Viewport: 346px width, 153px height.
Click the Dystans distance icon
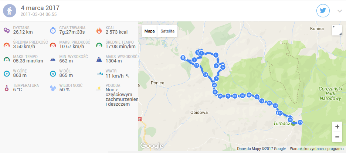7,30
